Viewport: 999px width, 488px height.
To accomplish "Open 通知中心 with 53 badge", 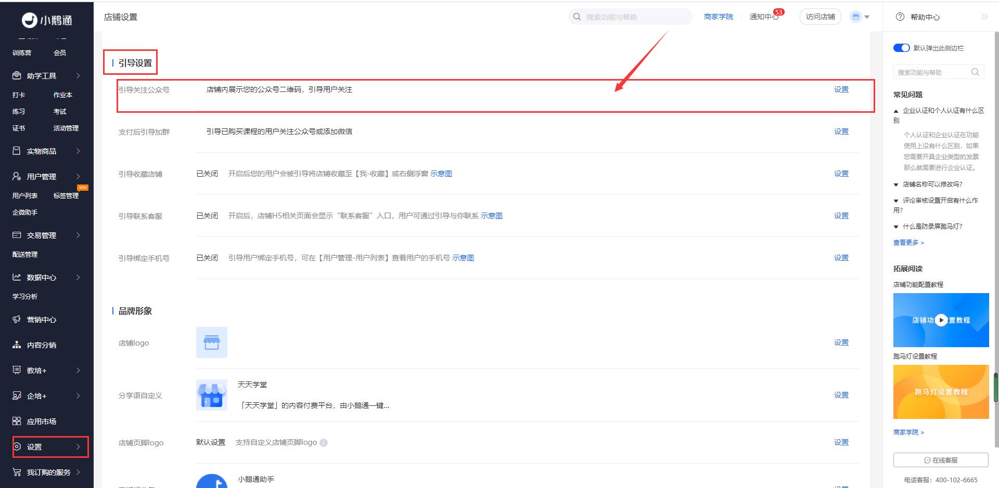I will [763, 17].
